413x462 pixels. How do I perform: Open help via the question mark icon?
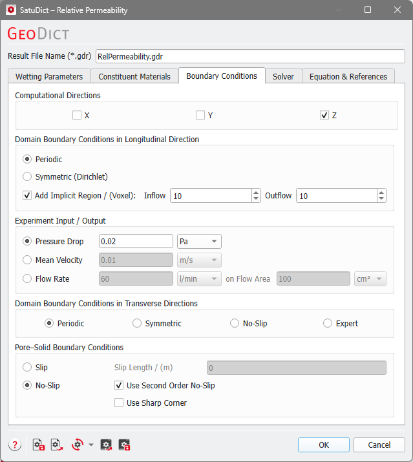click(15, 445)
